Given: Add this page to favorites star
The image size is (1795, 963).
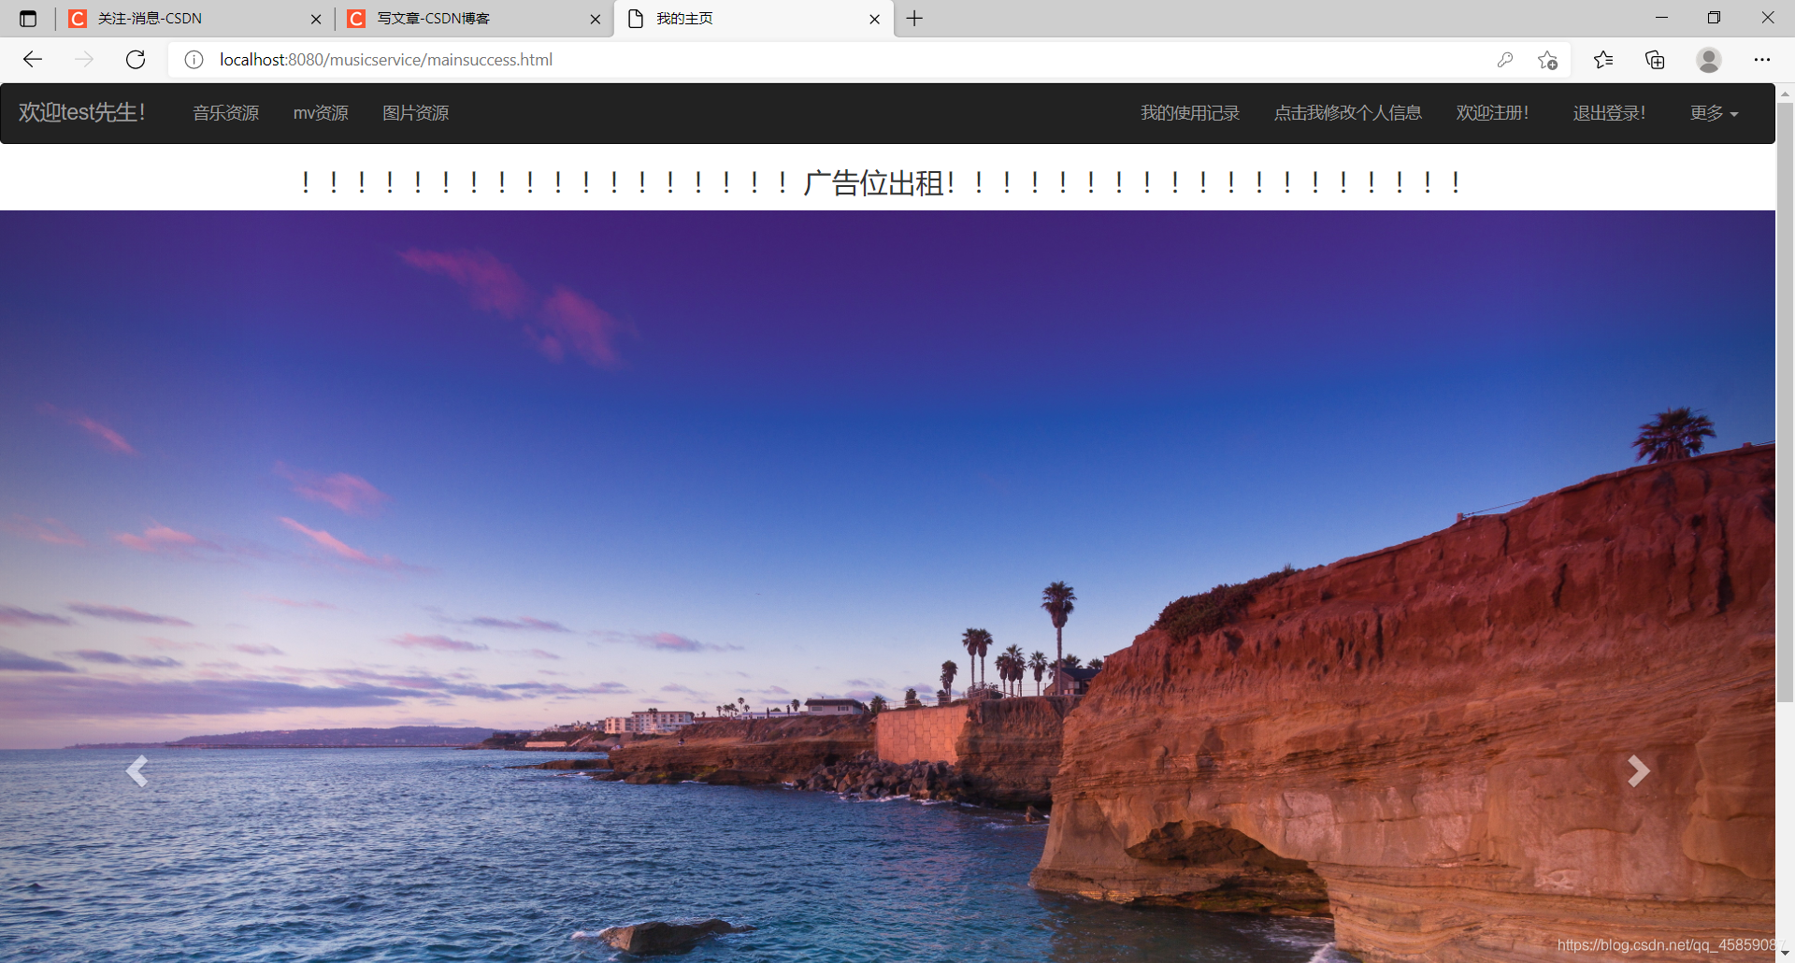Looking at the screenshot, I should point(1547,60).
